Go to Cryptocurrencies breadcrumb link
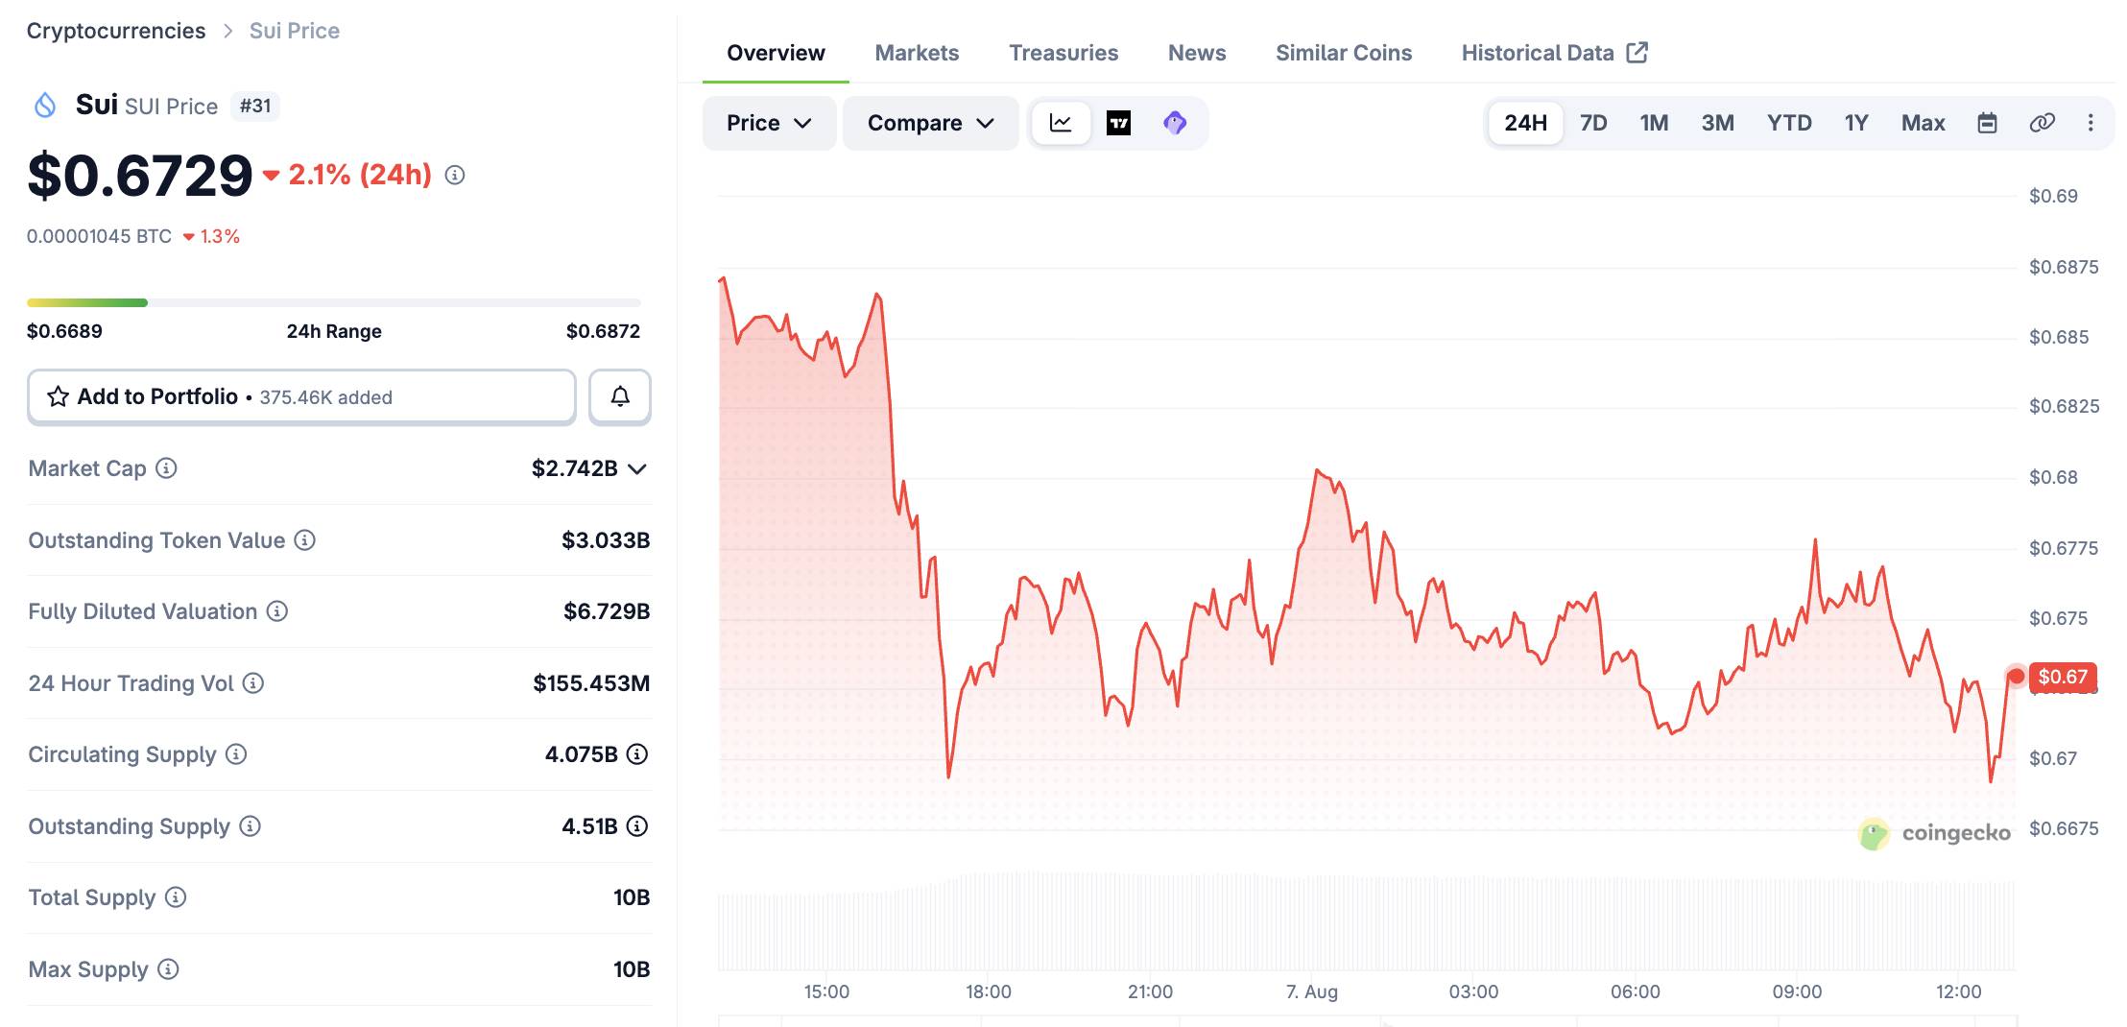2127x1027 pixels. click(x=116, y=31)
